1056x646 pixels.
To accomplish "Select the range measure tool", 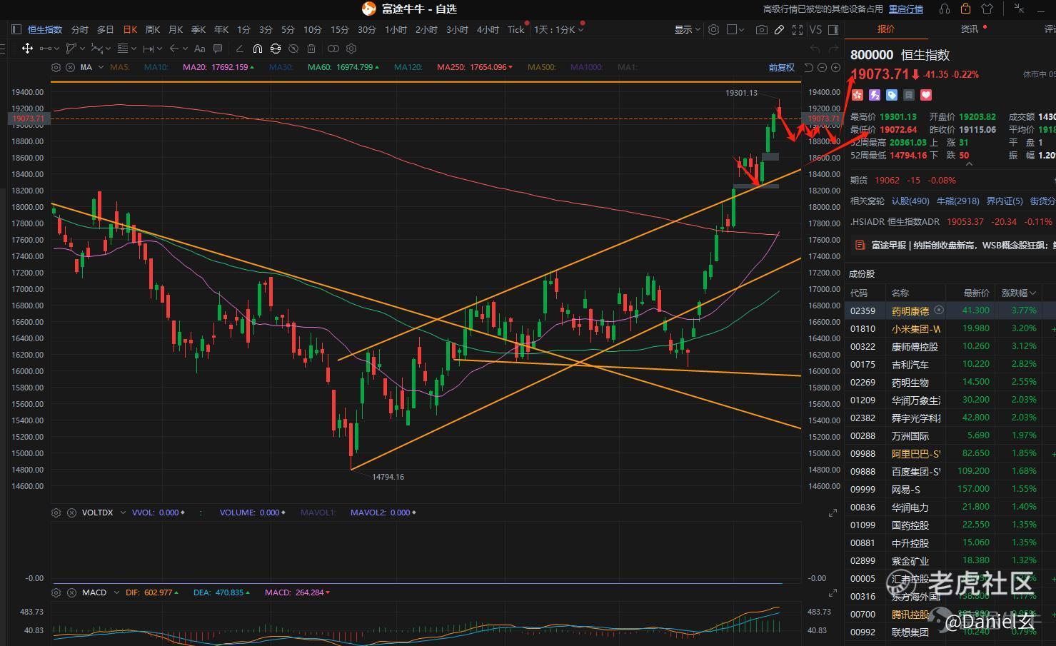I will pos(149,49).
